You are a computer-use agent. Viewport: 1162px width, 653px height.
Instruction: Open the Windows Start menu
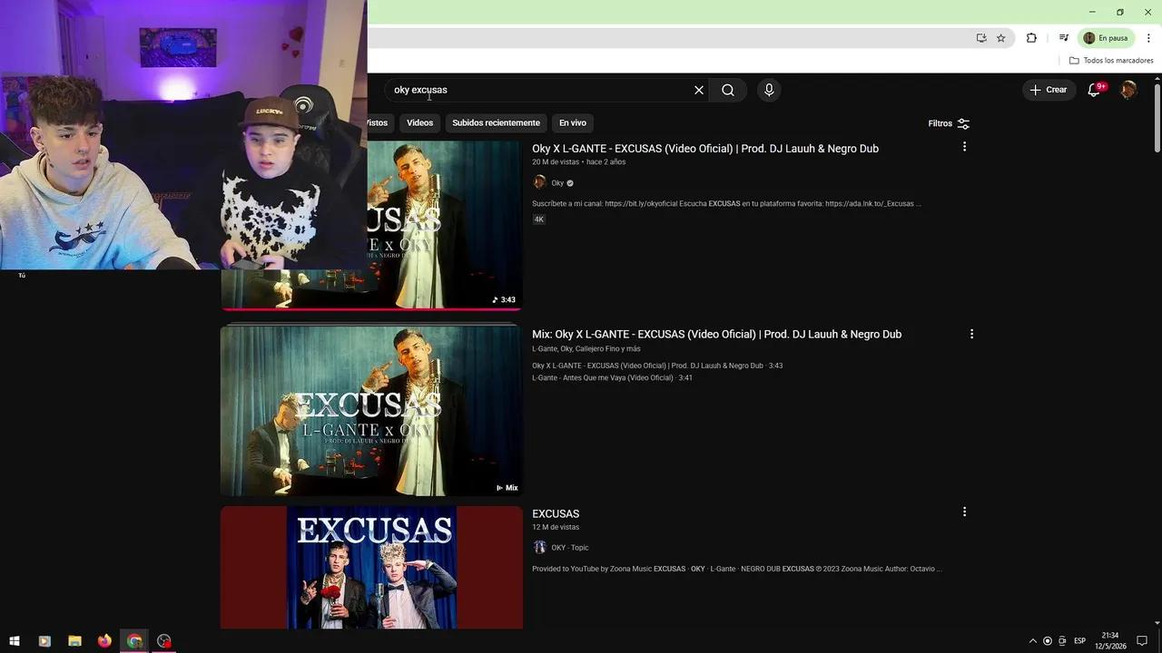point(15,641)
